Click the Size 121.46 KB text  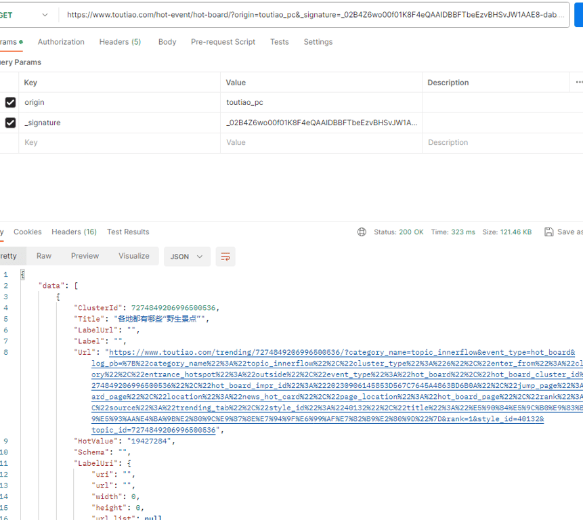pyautogui.click(x=506, y=232)
